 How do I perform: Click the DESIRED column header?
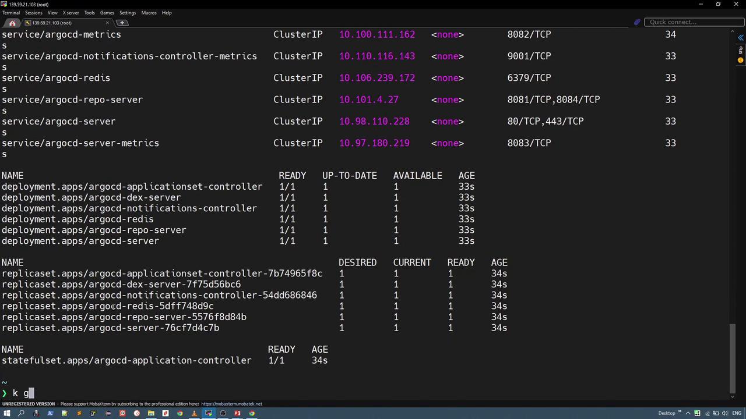coord(358,262)
